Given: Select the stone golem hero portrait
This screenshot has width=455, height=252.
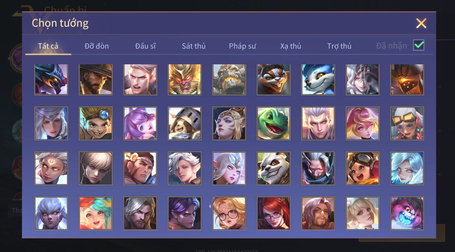Looking at the screenshot, I should [x=229, y=80].
